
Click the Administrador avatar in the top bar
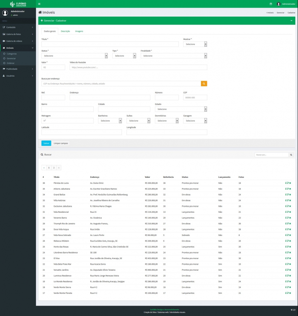279,4
